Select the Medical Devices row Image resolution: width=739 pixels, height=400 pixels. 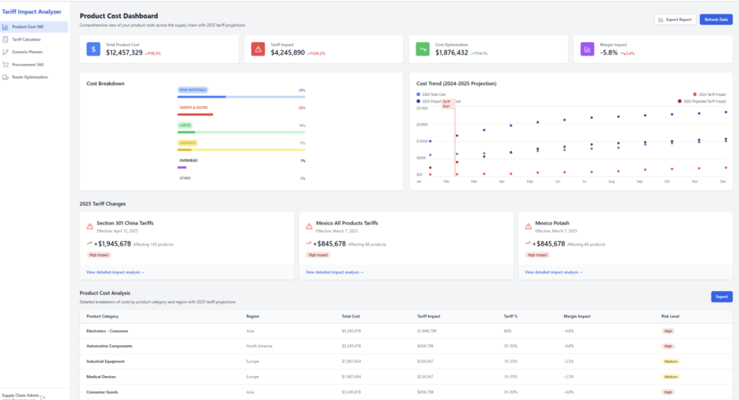pyautogui.click(x=406, y=377)
